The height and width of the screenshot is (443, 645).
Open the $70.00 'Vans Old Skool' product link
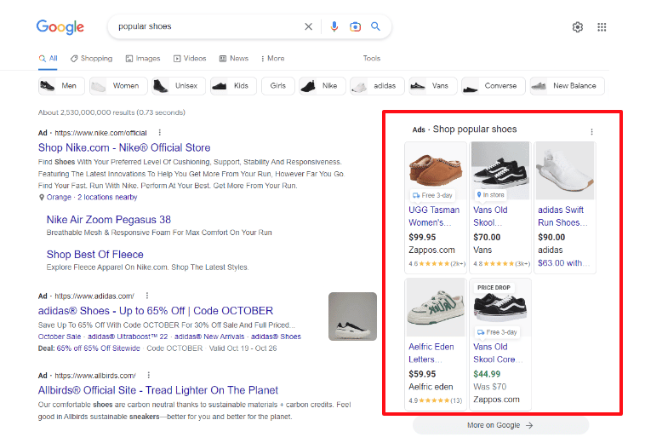[490, 216]
